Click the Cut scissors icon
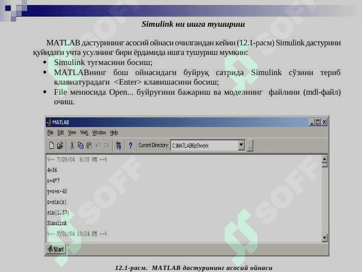Screen dimensions: 362x272 coord(72,146)
